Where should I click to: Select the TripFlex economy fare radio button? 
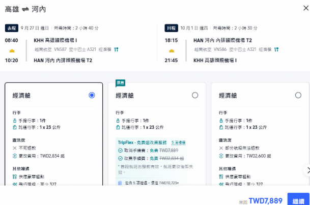point(195,95)
